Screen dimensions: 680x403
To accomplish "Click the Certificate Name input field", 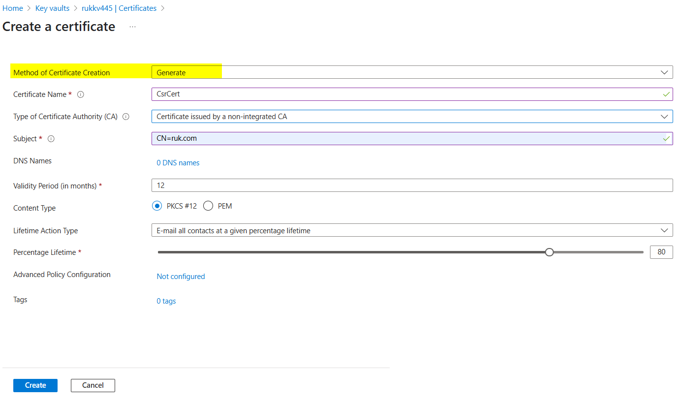I will point(412,94).
